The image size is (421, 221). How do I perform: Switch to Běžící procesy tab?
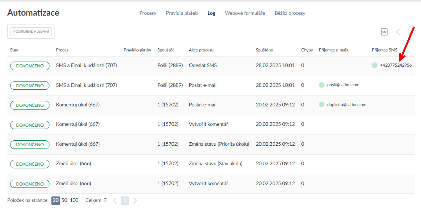pyautogui.click(x=290, y=13)
